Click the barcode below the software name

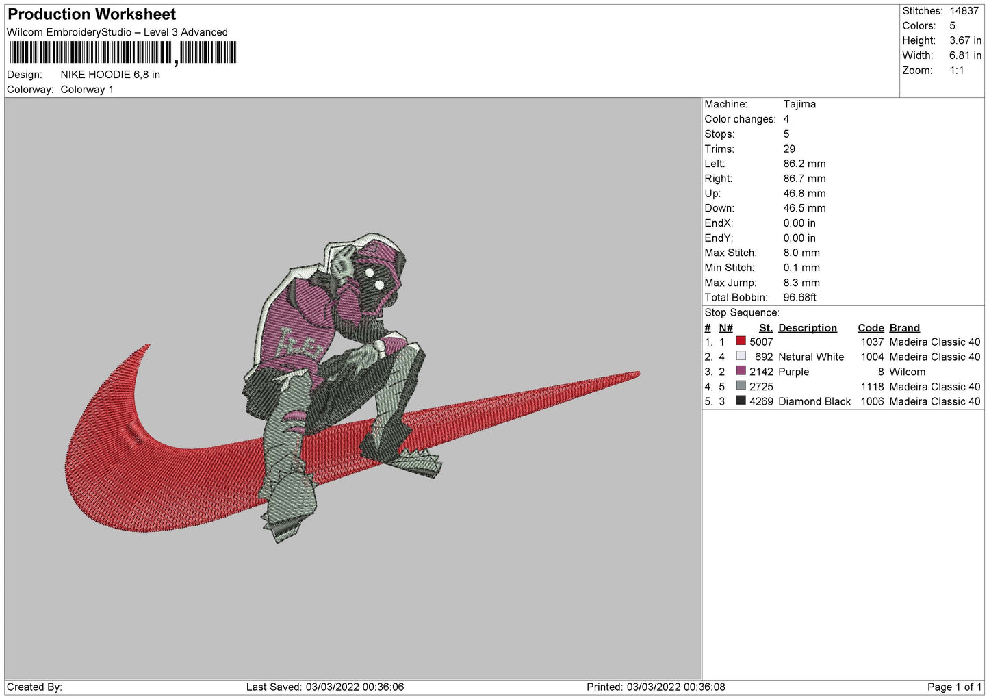[123, 53]
